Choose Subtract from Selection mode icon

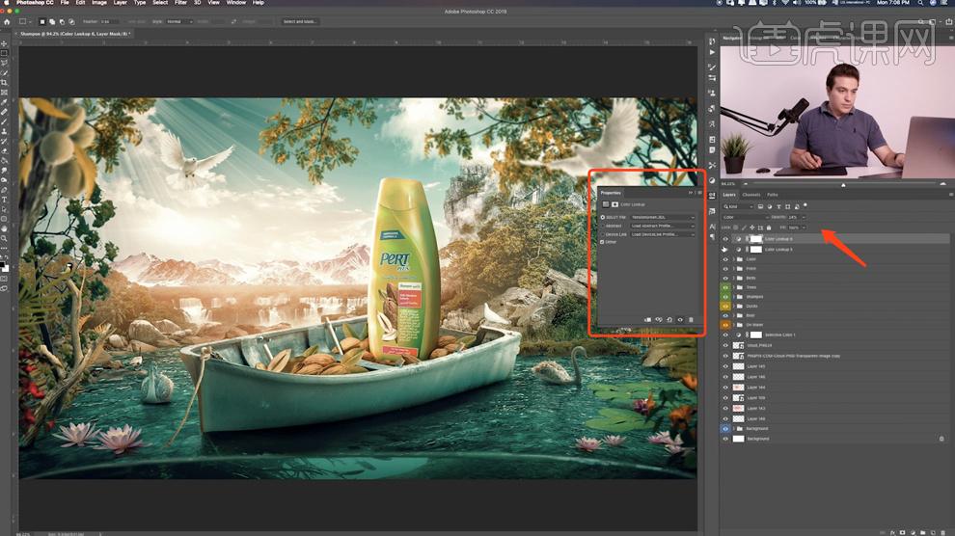point(62,21)
